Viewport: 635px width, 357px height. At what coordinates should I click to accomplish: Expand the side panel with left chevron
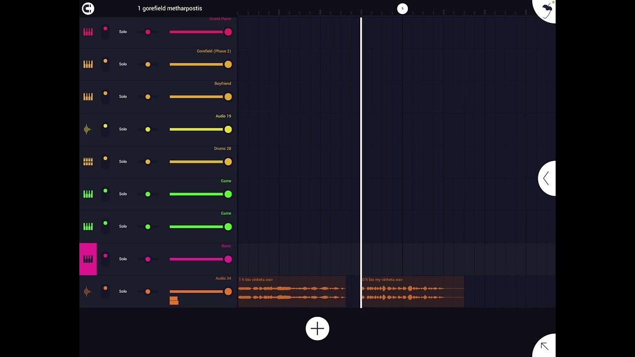tap(547, 178)
